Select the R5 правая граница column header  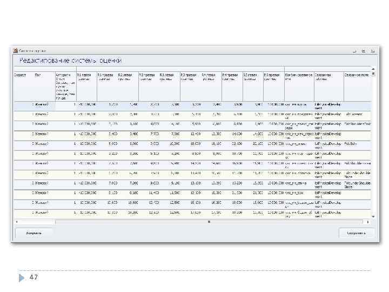pyautogui.click(x=274, y=86)
